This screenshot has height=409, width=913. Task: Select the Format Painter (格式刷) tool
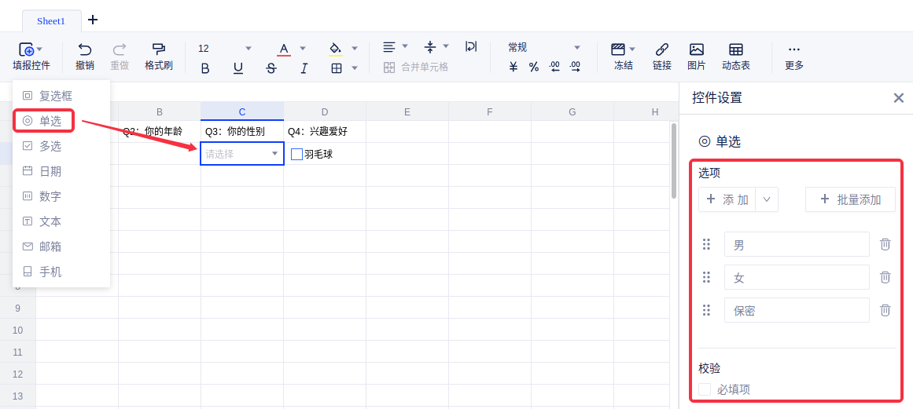pyautogui.click(x=158, y=49)
